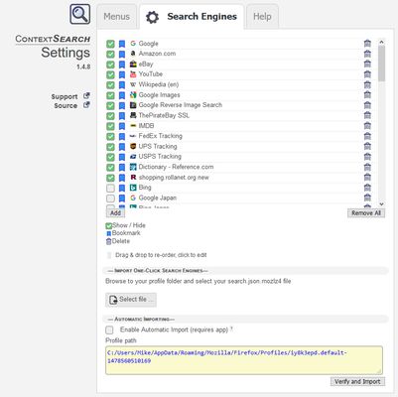The image size is (398, 397).
Task: Click the Google Reverse Image Search row name
Action: coord(181,105)
